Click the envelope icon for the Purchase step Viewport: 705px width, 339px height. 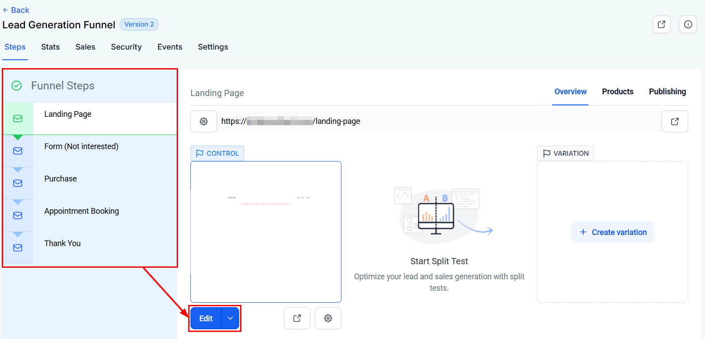pyautogui.click(x=18, y=183)
